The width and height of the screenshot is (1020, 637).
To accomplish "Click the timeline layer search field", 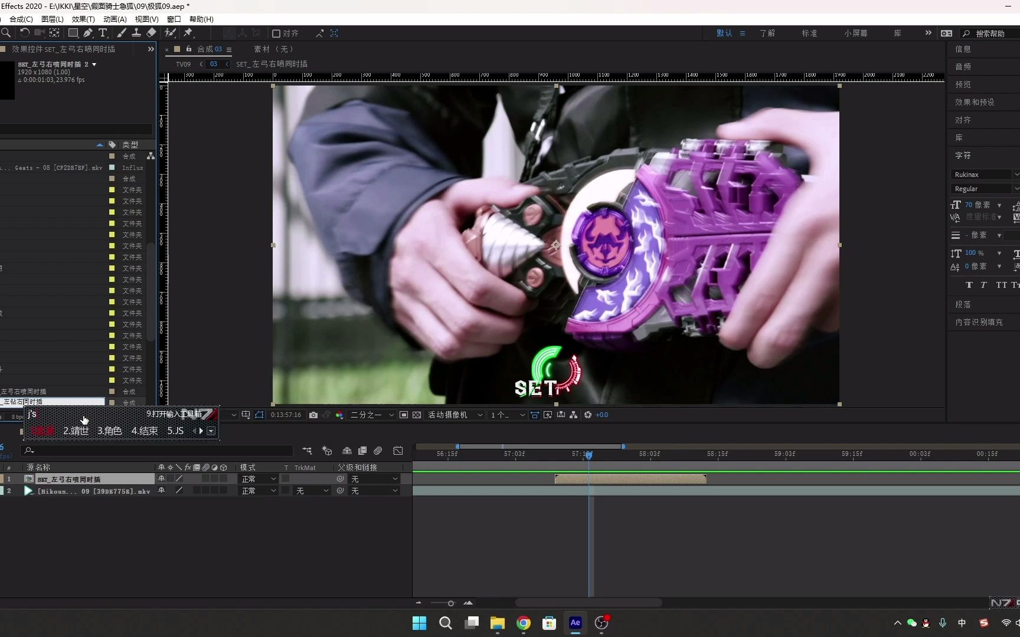I will point(157,451).
